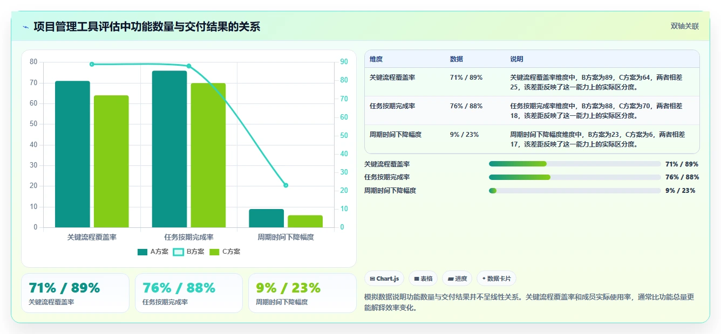
Task: Click the 数据卡片 tag chip
Action: (x=496, y=279)
